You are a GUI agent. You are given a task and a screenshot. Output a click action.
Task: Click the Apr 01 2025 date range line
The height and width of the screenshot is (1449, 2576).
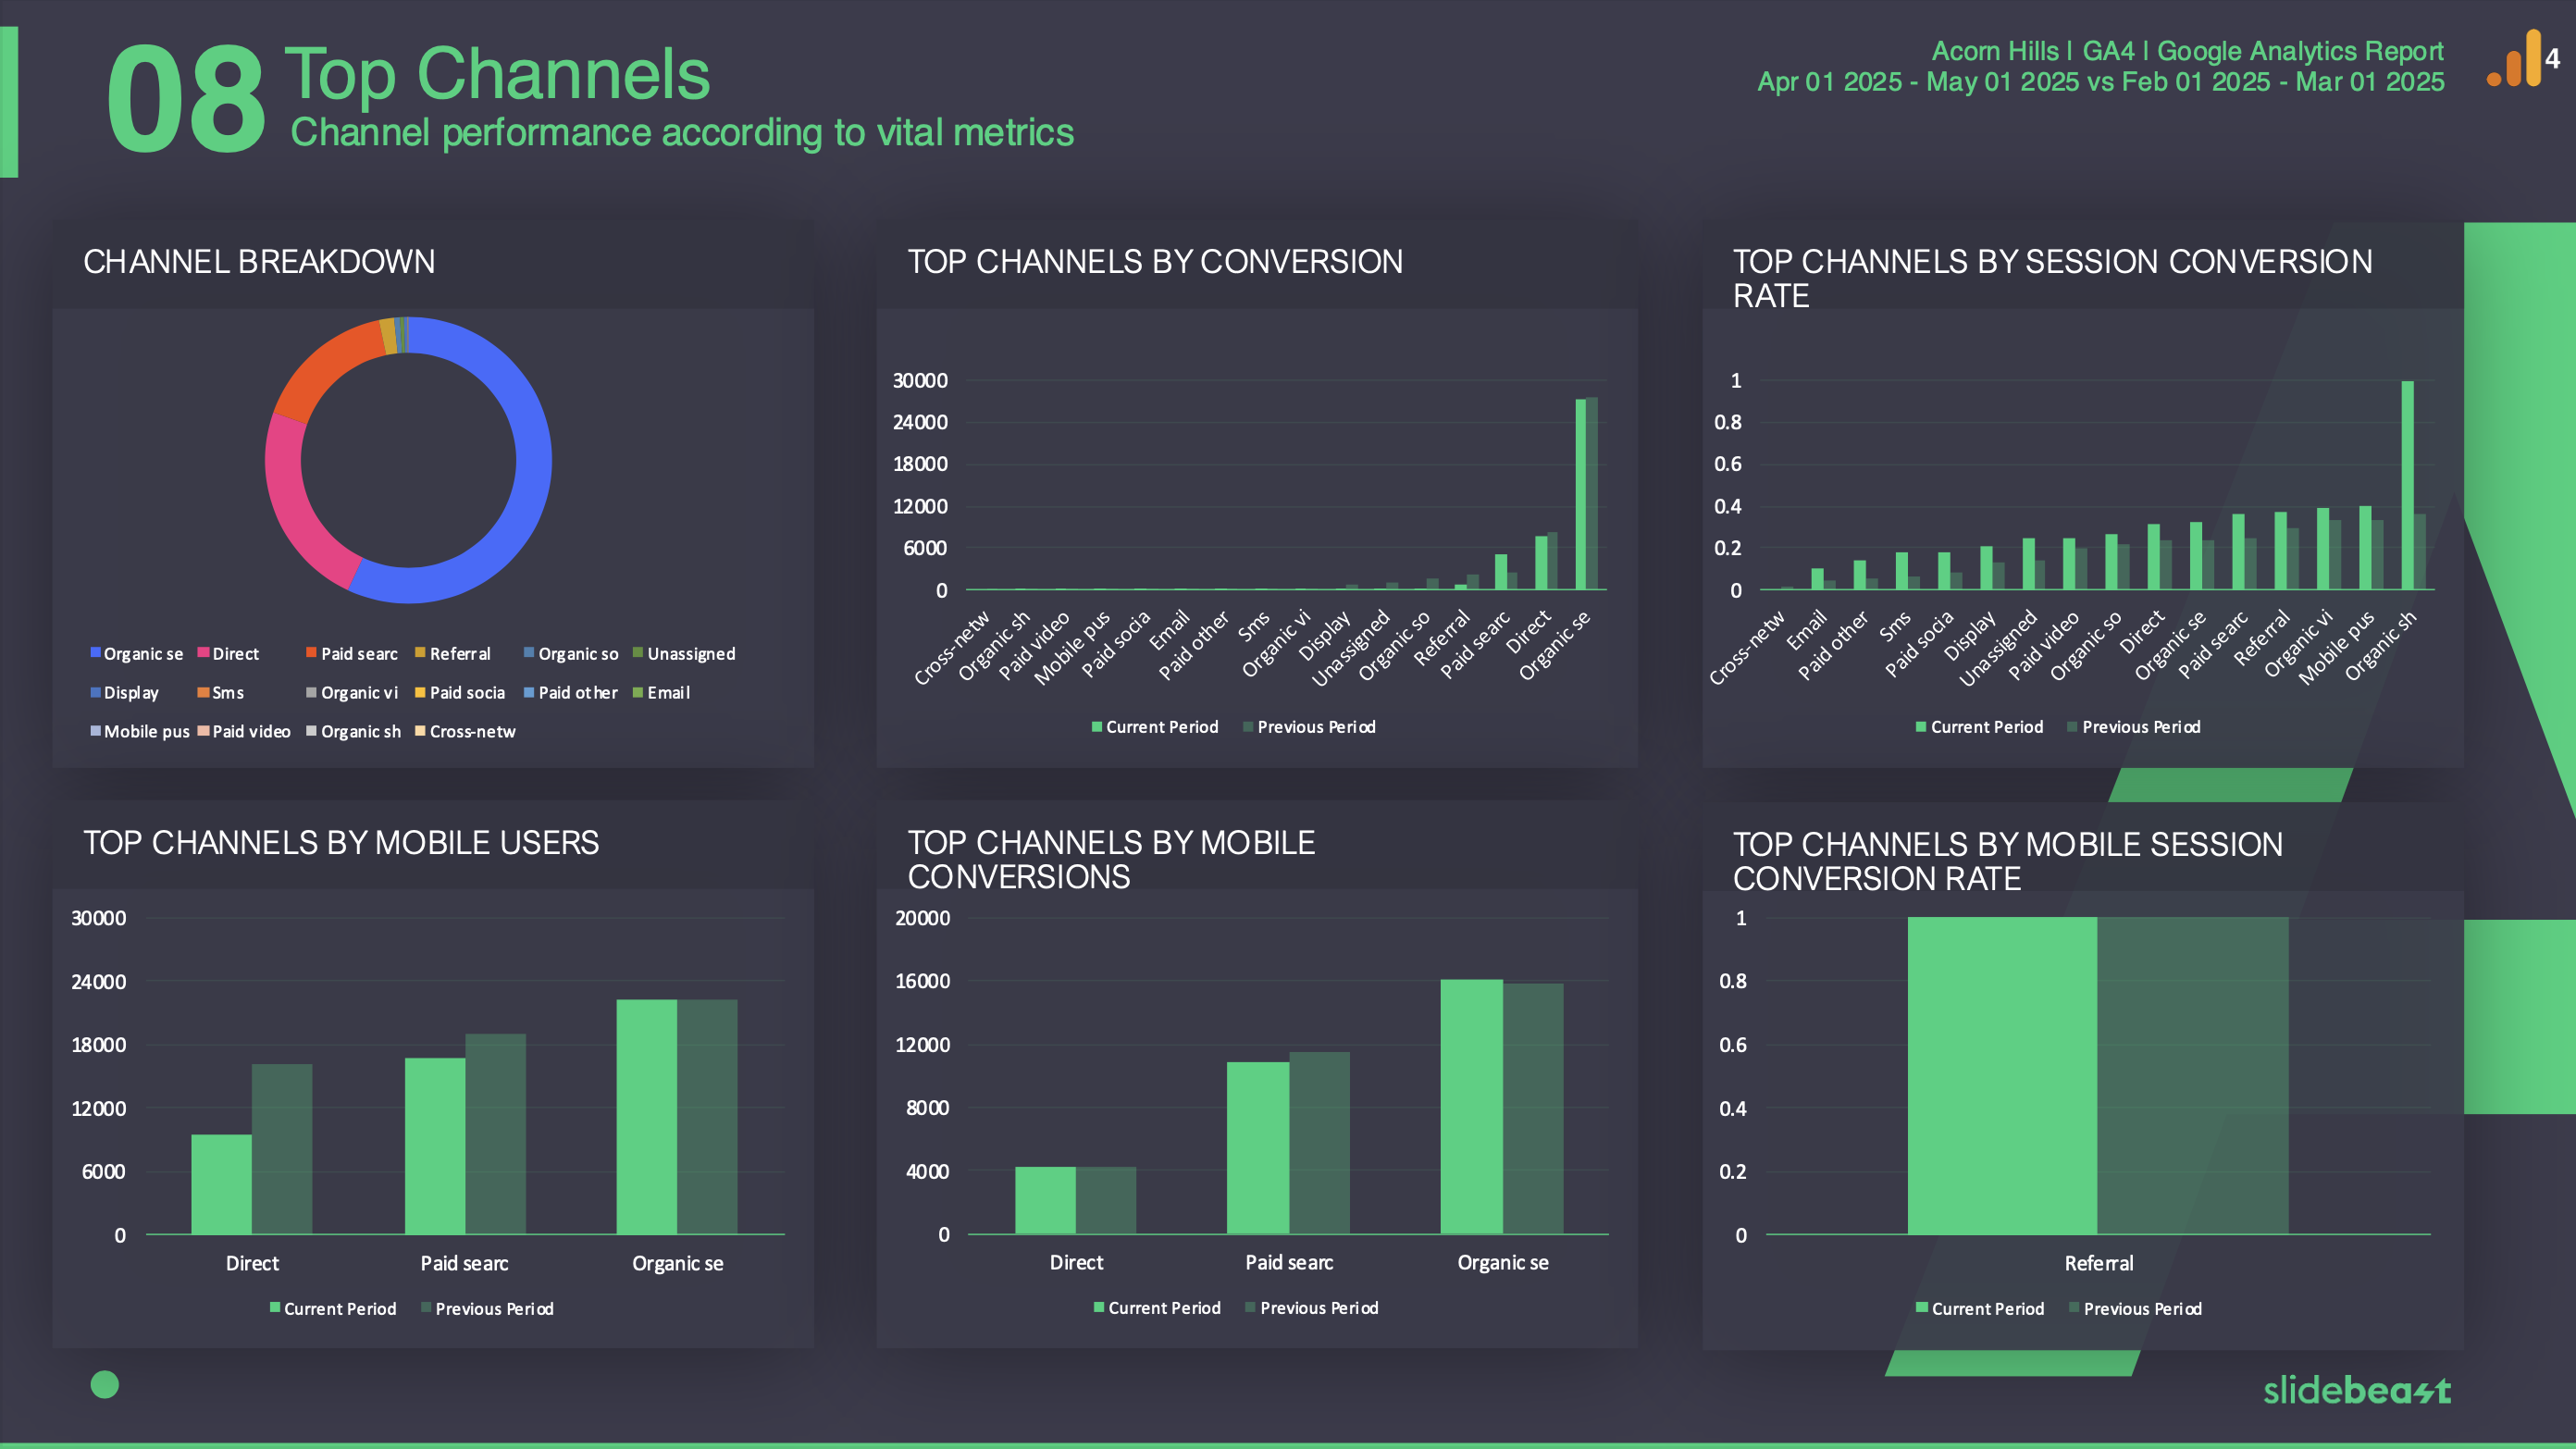point(2100,81)
